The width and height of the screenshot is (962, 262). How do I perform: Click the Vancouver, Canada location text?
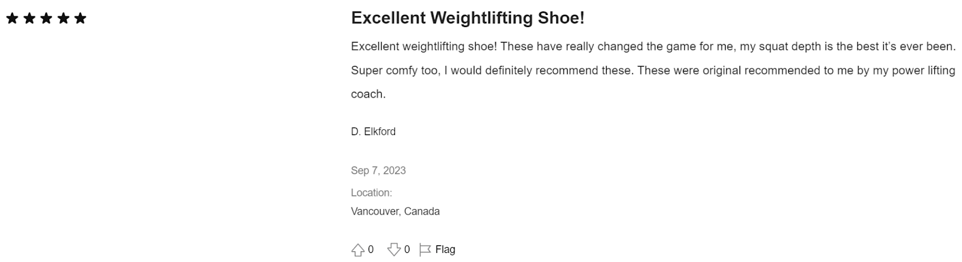tap(396, 212)
